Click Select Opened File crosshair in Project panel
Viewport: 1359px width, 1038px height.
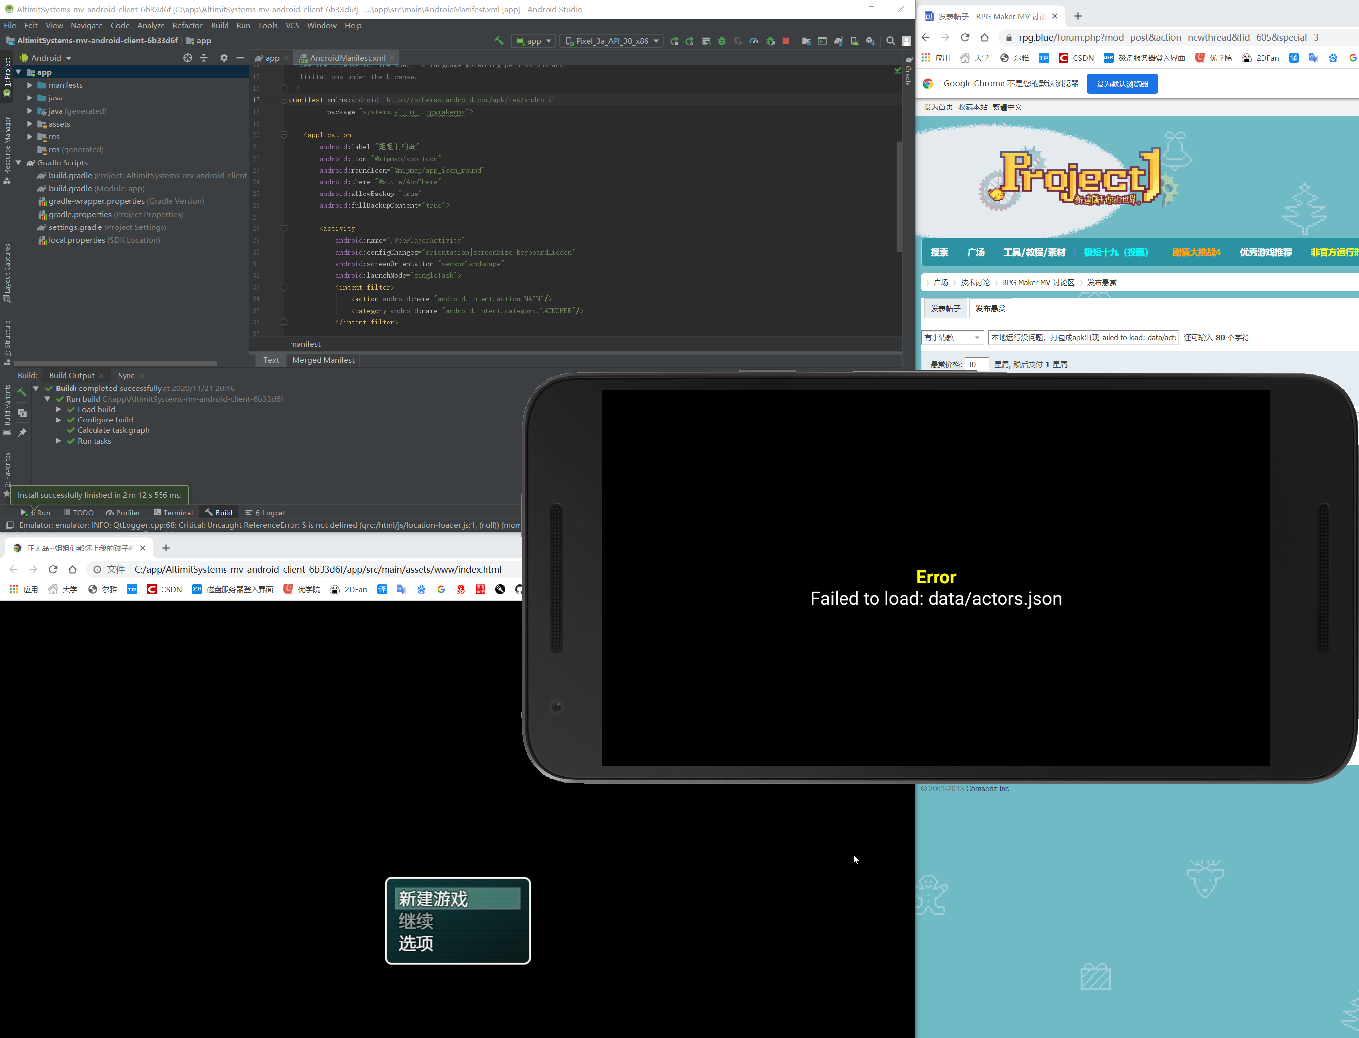click(188, 58)
